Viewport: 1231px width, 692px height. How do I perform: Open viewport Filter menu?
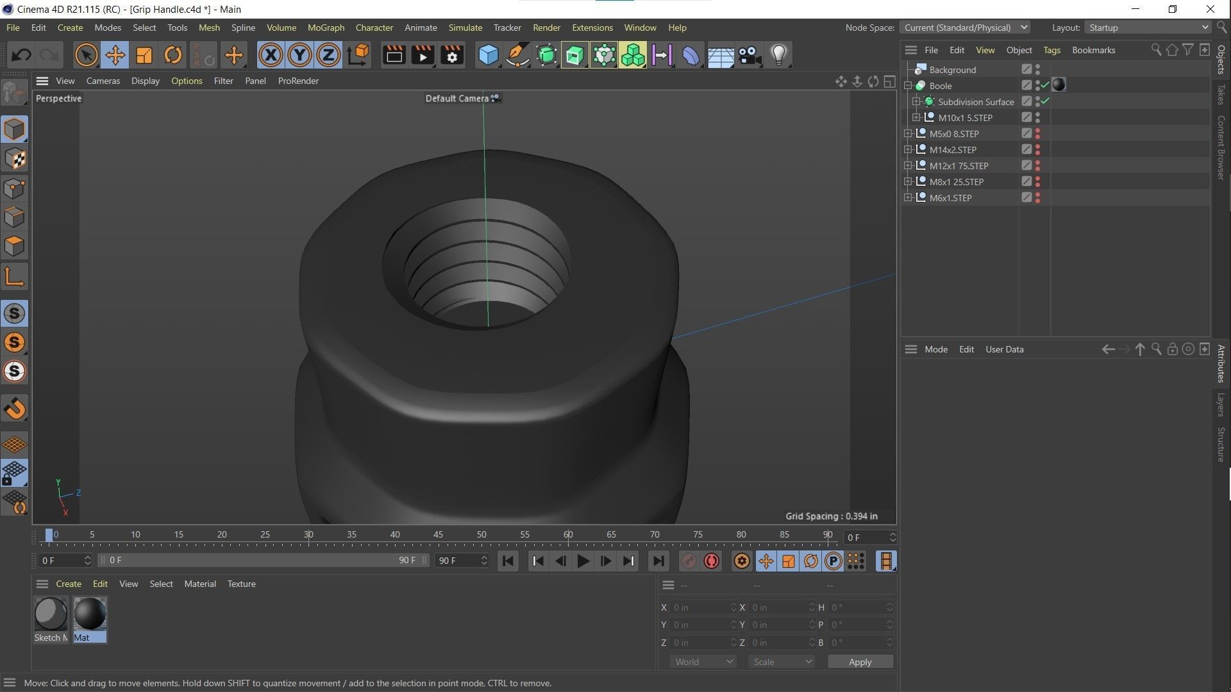(223, 81)
